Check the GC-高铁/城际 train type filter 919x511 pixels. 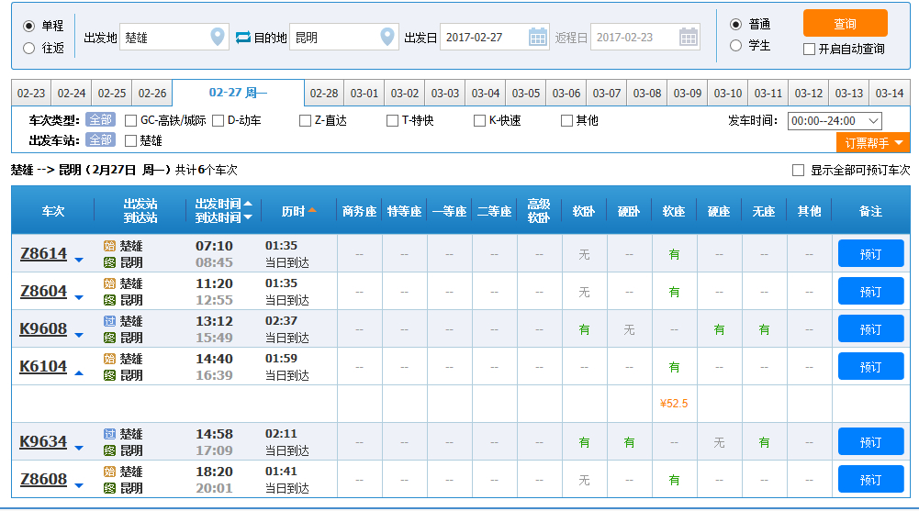click(131, 120)
